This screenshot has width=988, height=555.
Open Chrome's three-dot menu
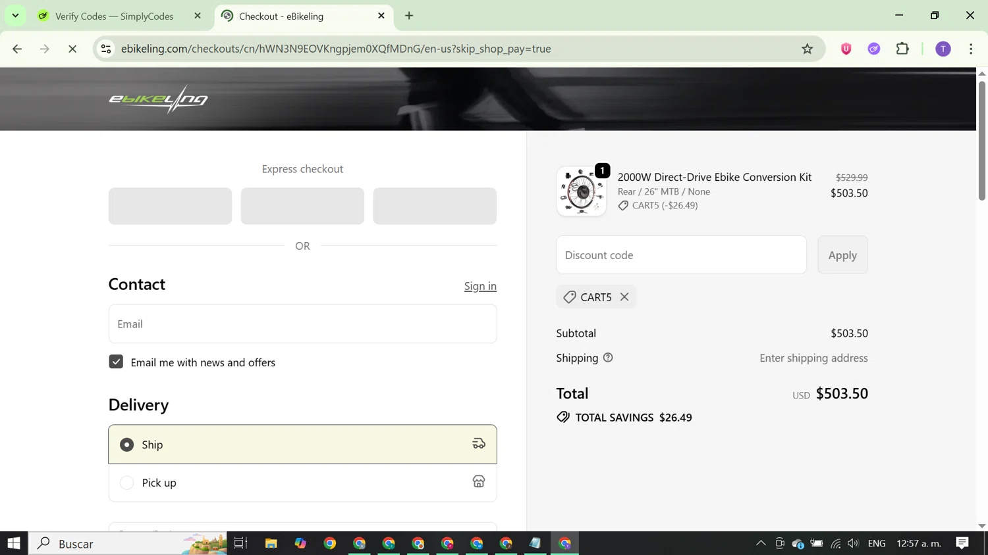971,49
